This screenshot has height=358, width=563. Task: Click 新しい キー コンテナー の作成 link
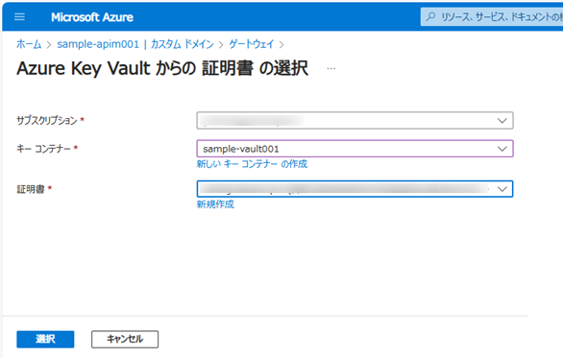(x=252, y=164)
